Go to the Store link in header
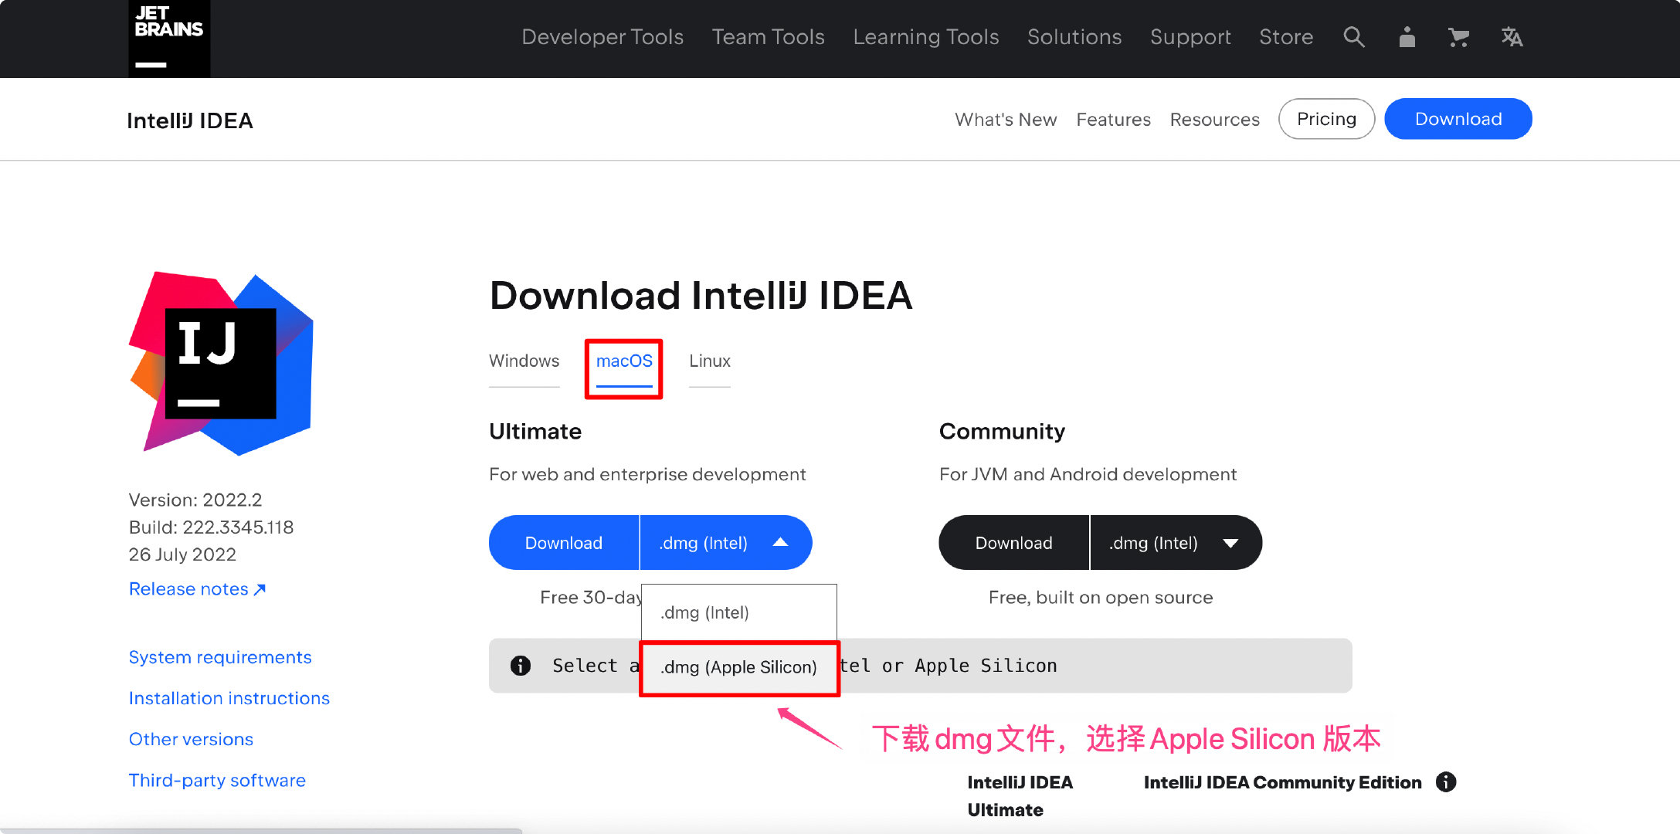Viewport: 1680px width, 834px height. tap(1286, 37)
